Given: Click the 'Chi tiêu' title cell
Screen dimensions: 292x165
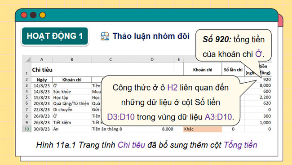Looking at the screenshot, I should click(42, 70).
